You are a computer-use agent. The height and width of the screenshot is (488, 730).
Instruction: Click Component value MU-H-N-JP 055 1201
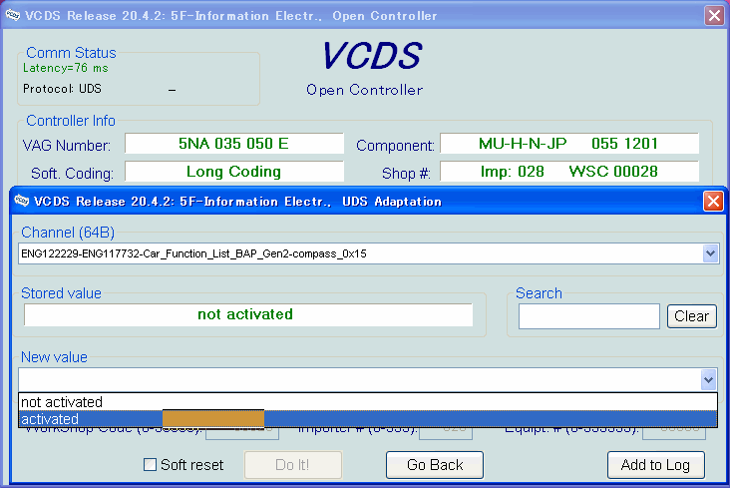click(568, 144)
